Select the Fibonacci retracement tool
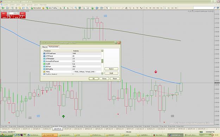The image size is (220, 137). click(x=130, y=8)
